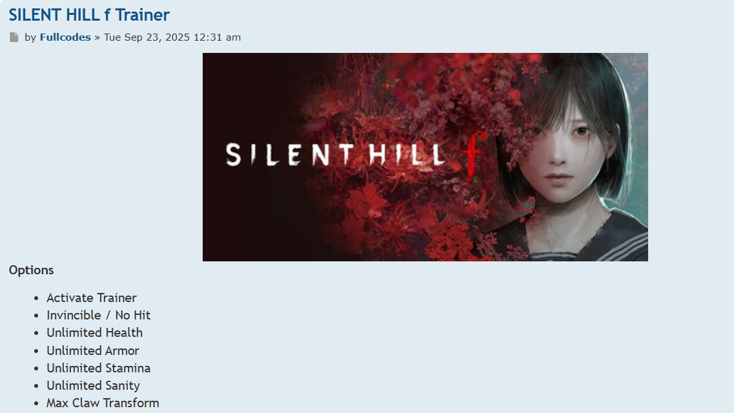
Task: Select the Unlimited Armor option
Action: click(93, 351)
